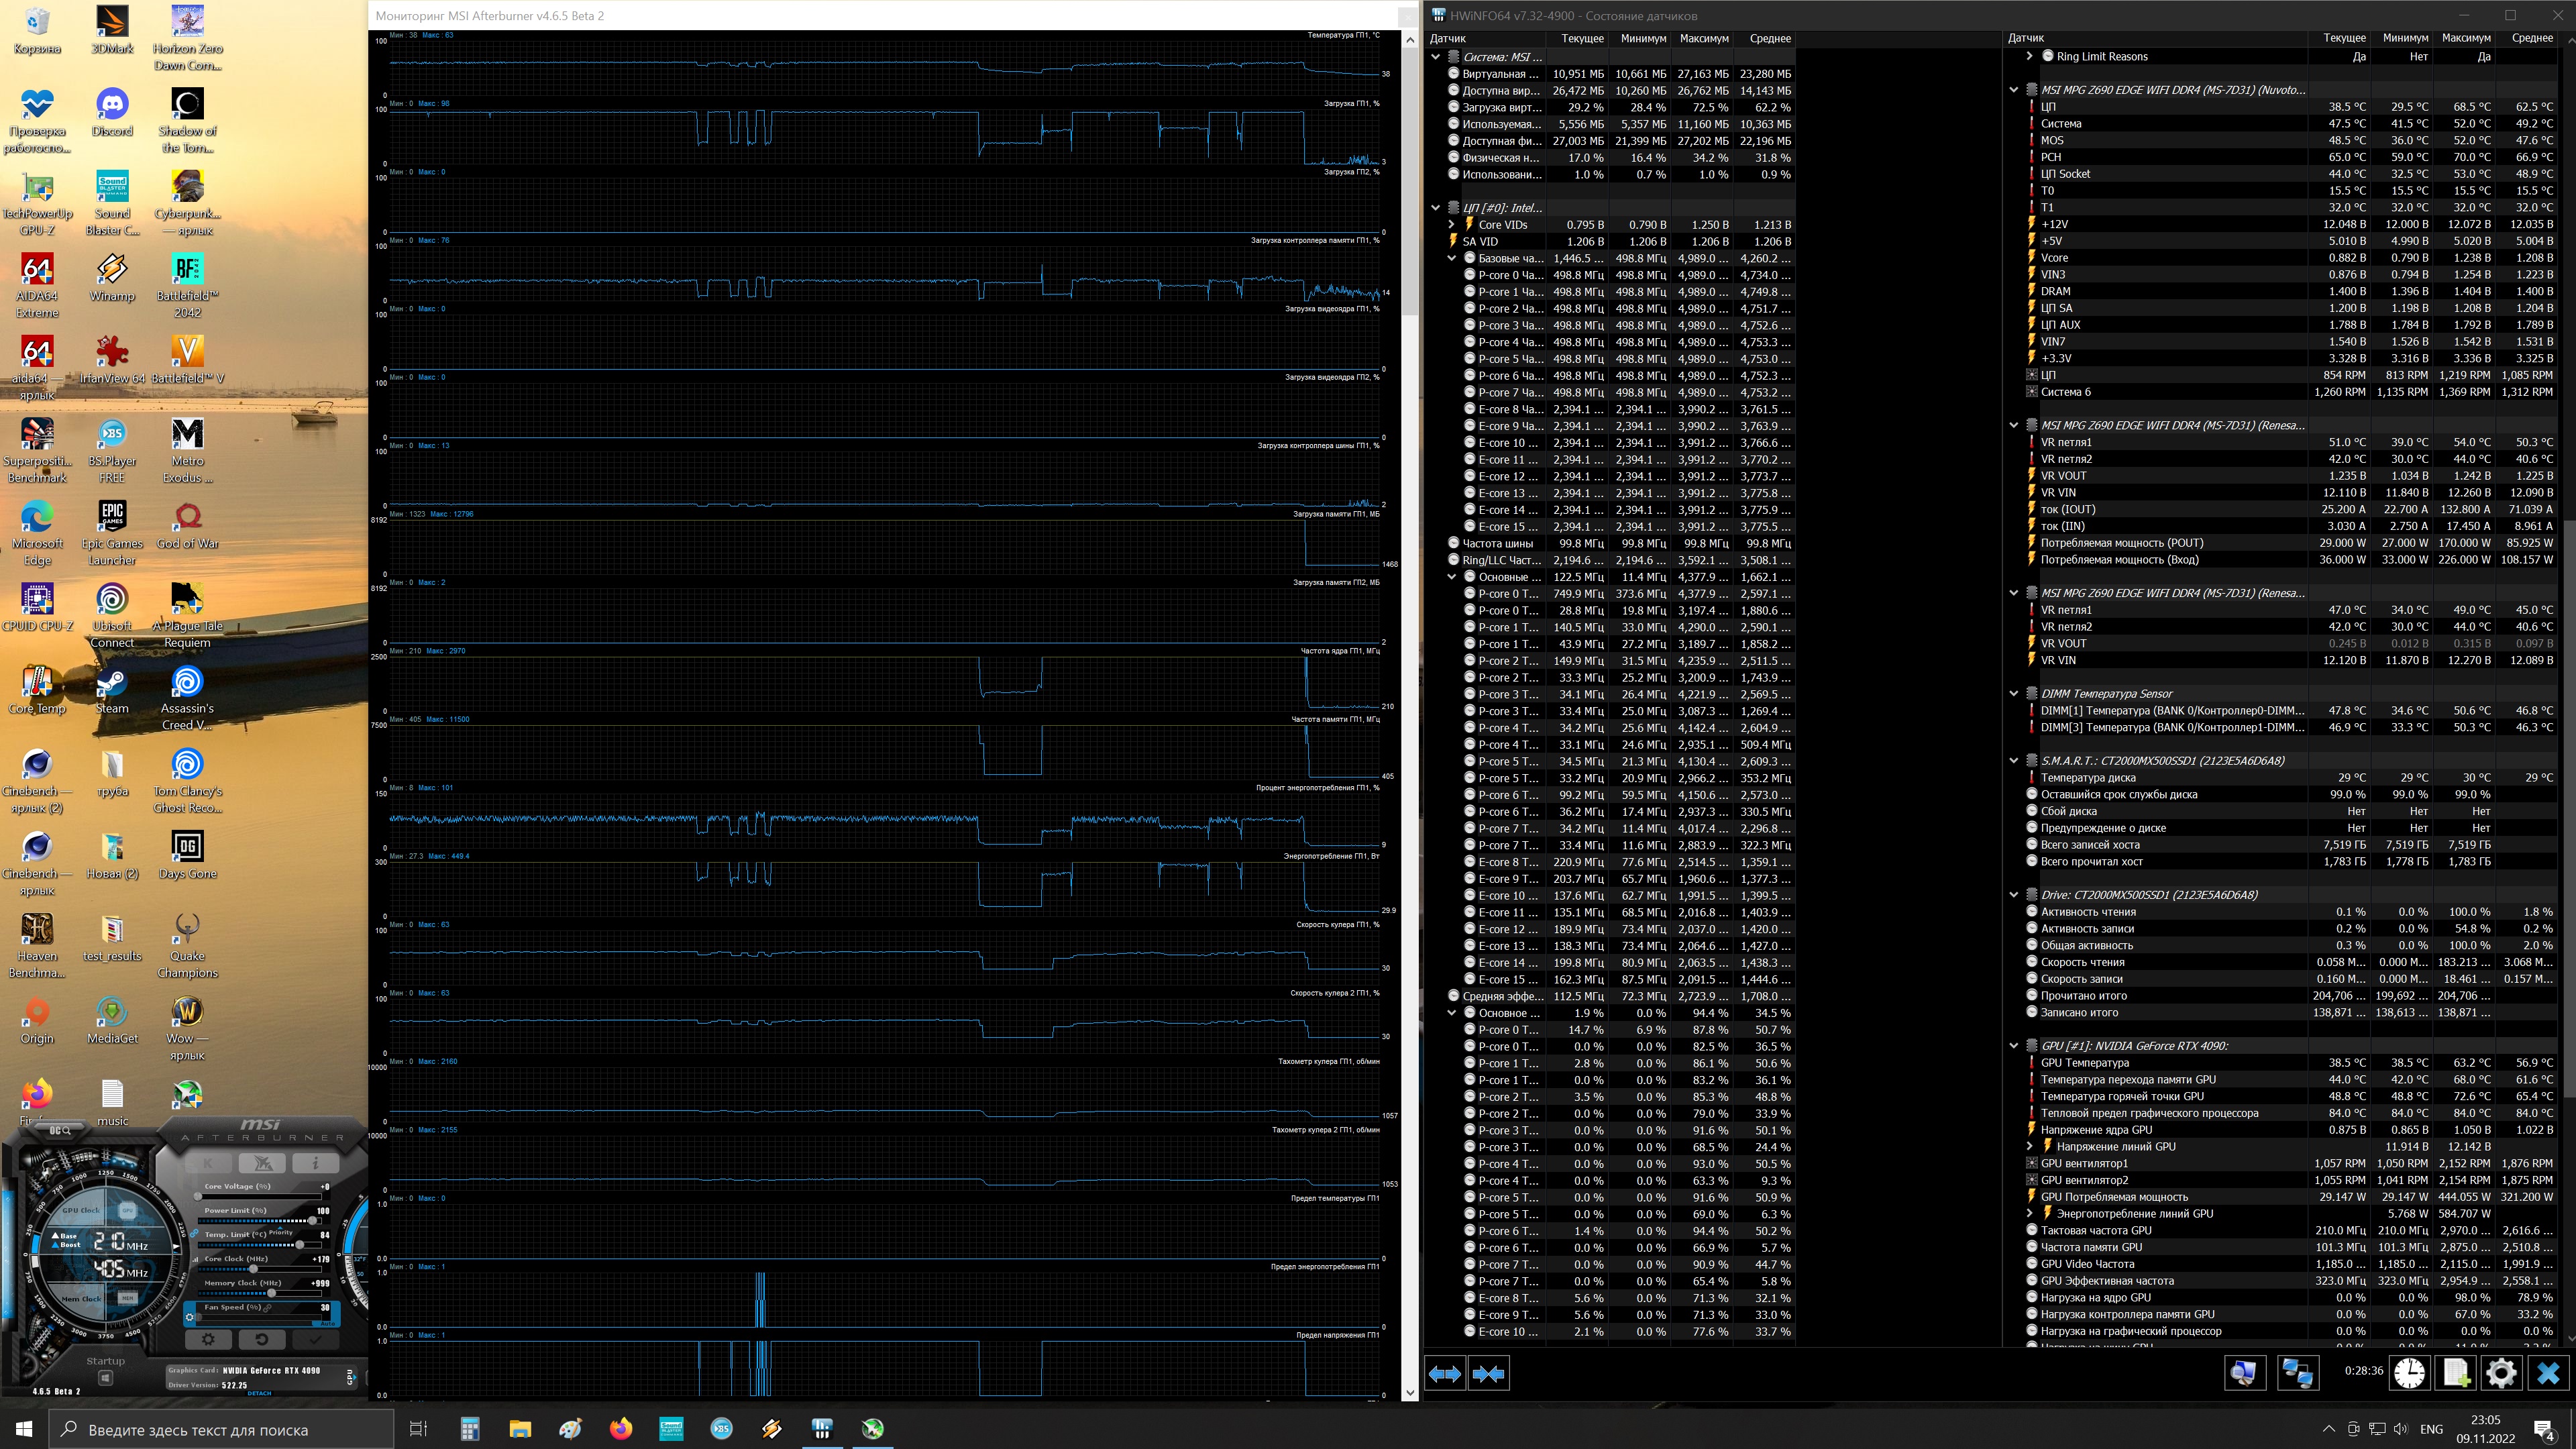Click the Afterburner reset-to-defaults button
This screenshot has height=1449, width=2576.
coord(261,1339)
